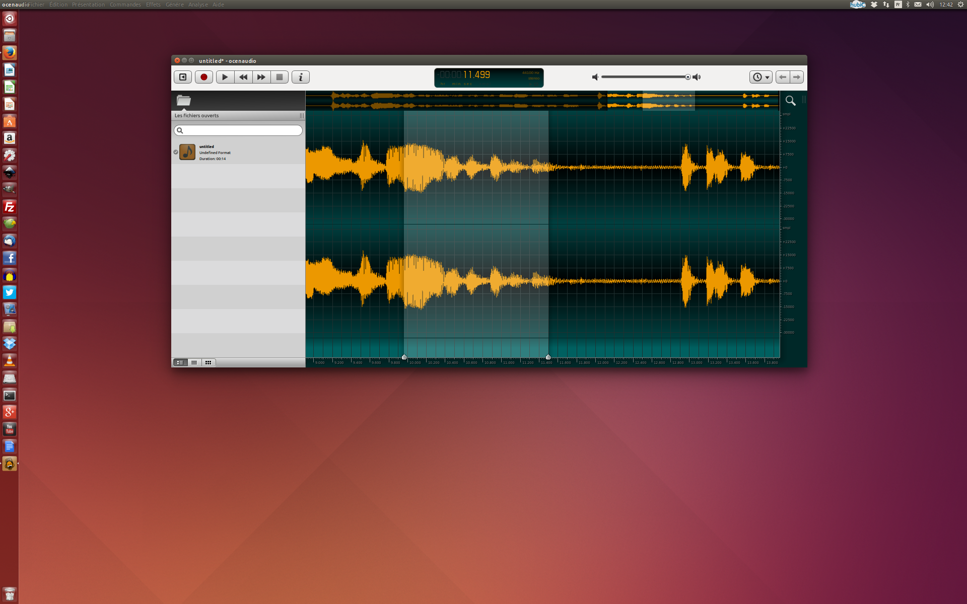This screenshot has height=604, width=967.
Task: Click the volume slider handle
Action: click(x=687, y=77)
